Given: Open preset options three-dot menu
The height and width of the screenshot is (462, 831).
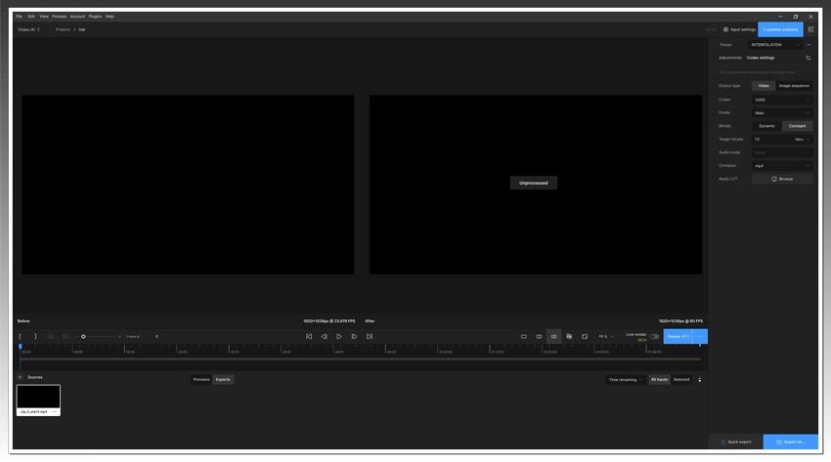Looking at the screenshot, I should tap(809, 45).
